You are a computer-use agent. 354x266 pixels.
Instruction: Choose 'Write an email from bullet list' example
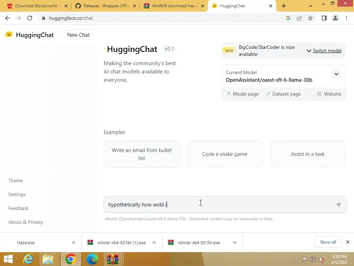point(141,154)
